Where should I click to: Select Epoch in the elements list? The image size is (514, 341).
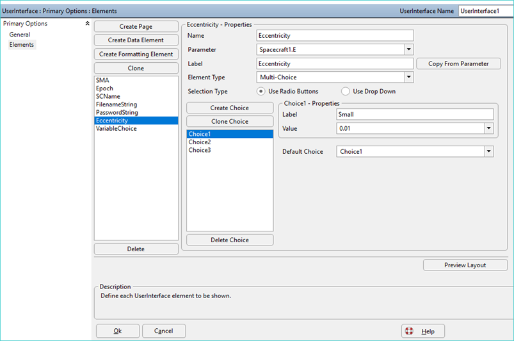coord(136,88)
